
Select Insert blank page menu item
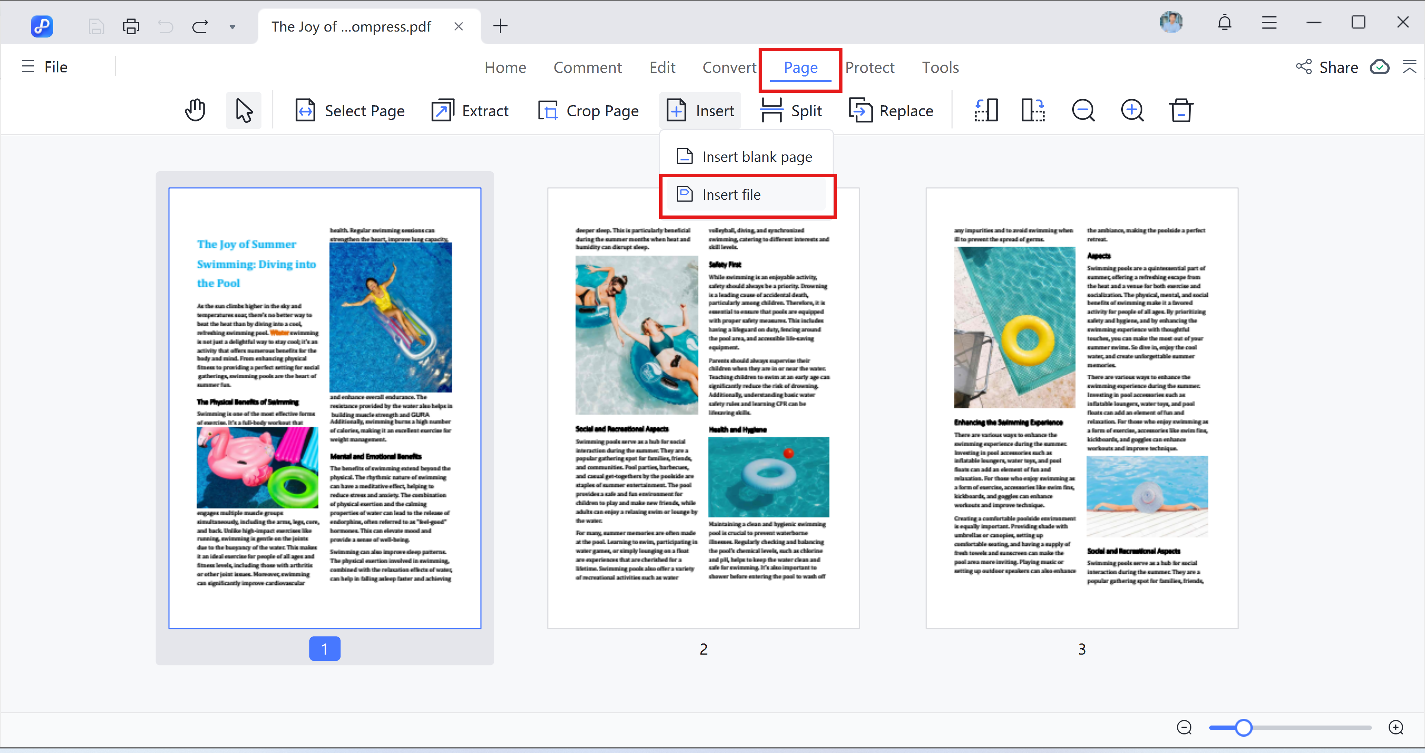pyautogui.click(x=756, y=157)
